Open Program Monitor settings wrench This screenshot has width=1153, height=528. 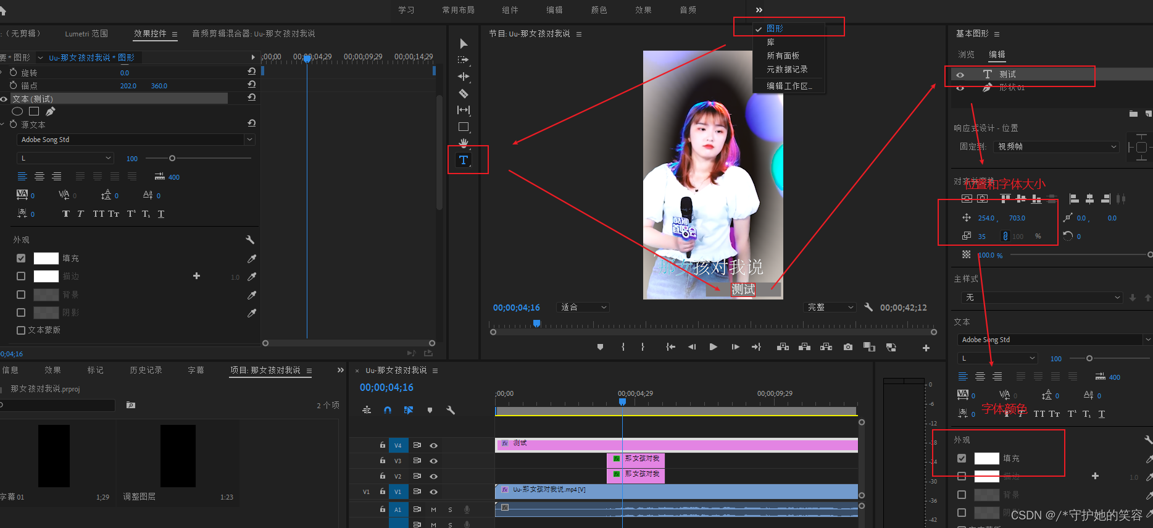click(868, 307)
